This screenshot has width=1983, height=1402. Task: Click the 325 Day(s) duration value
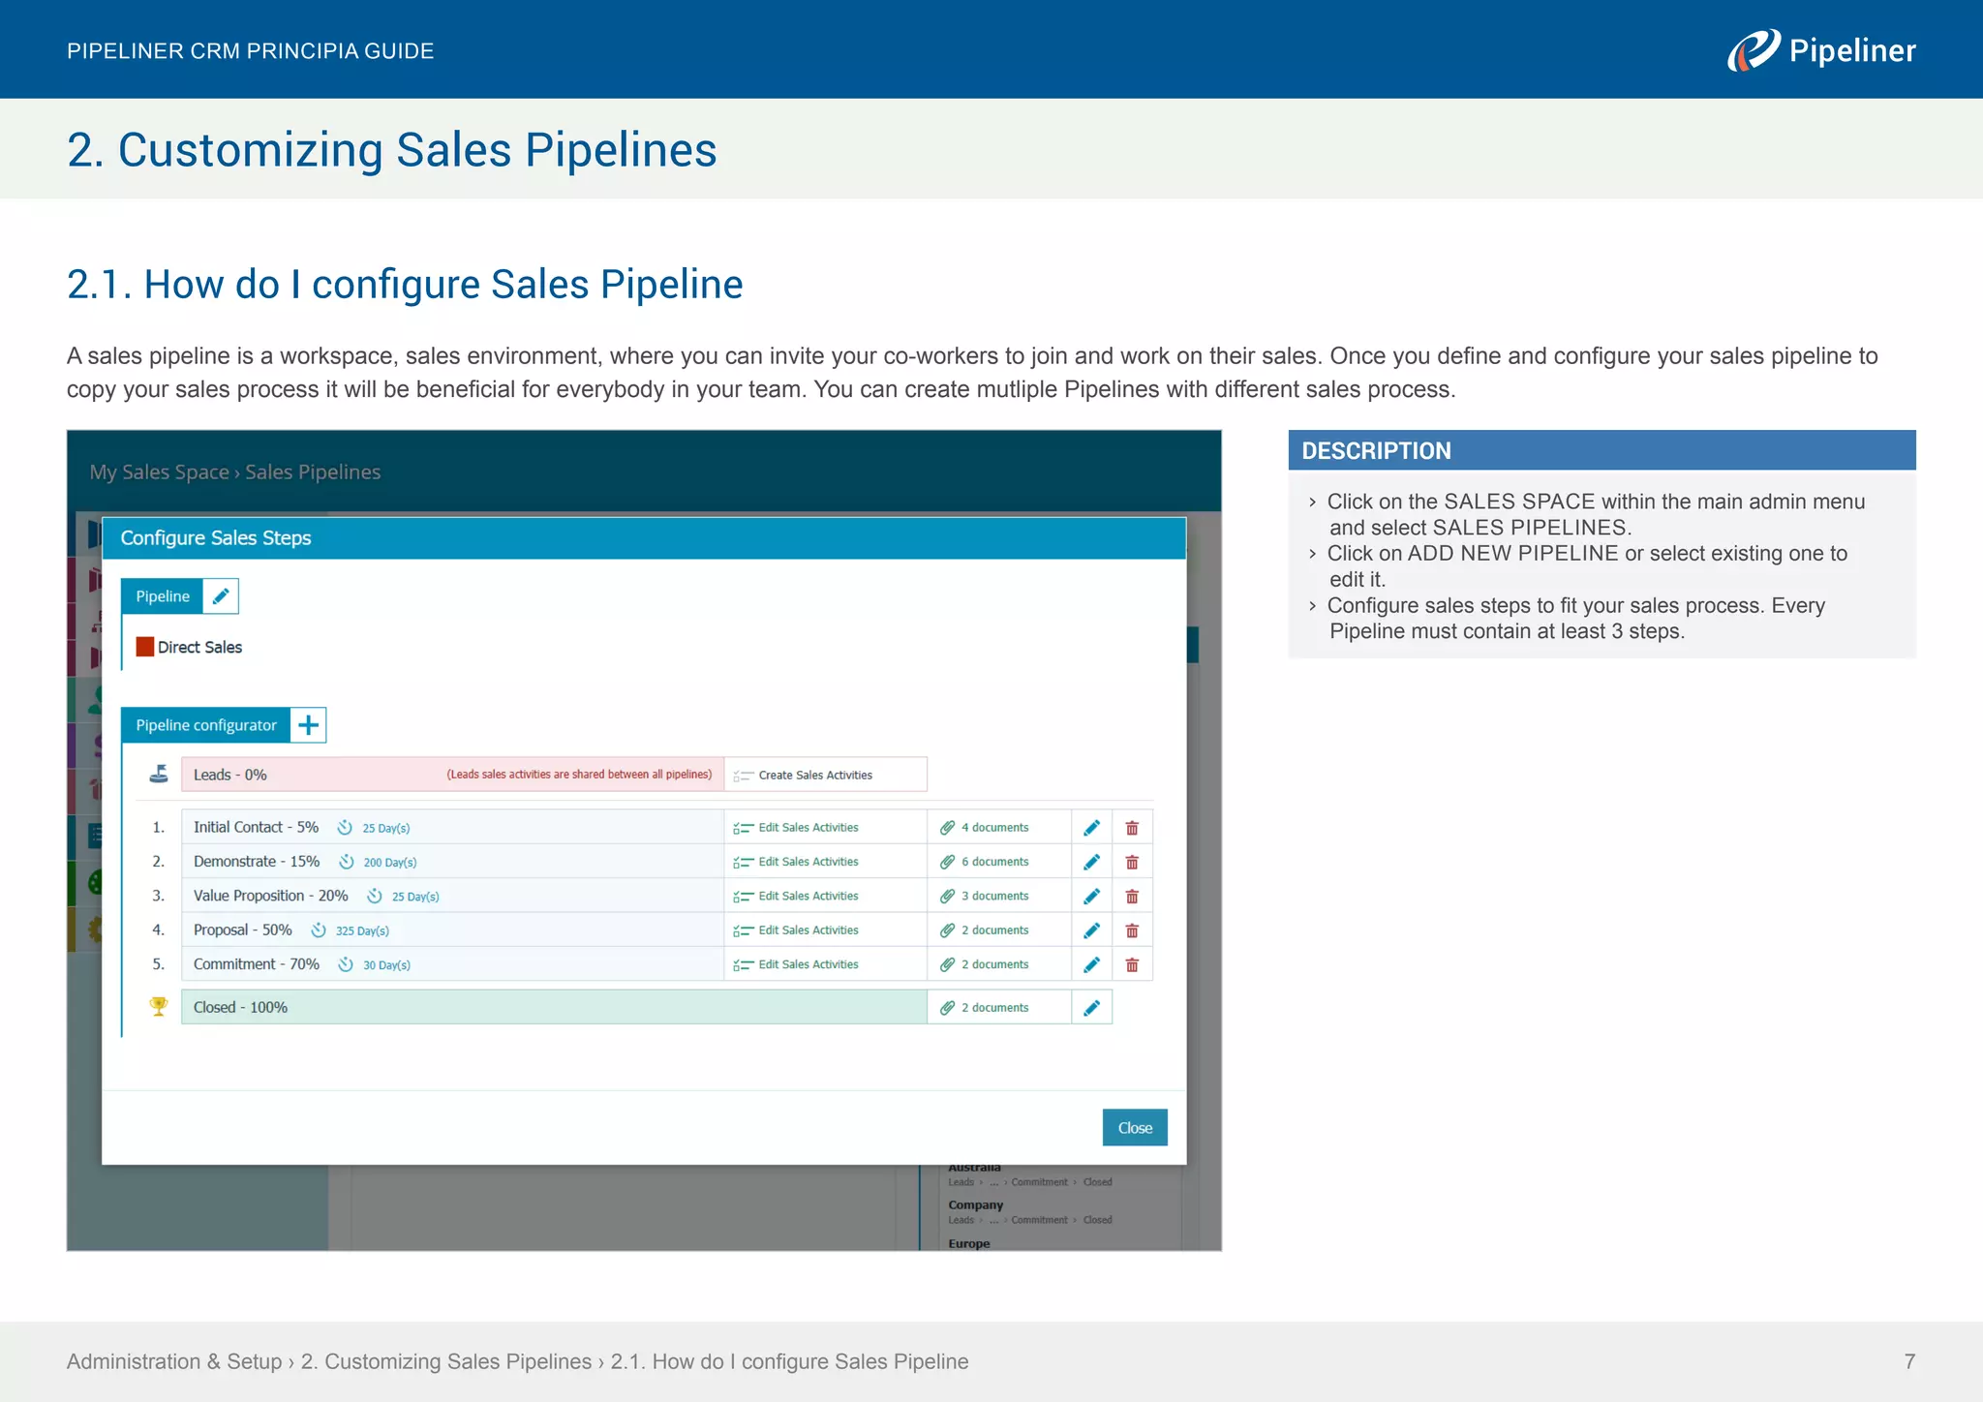click(x=362, y=931)
